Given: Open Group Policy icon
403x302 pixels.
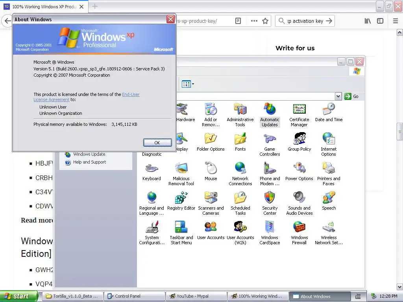Looking at the screenshot, I should click(x=299, y=142).
